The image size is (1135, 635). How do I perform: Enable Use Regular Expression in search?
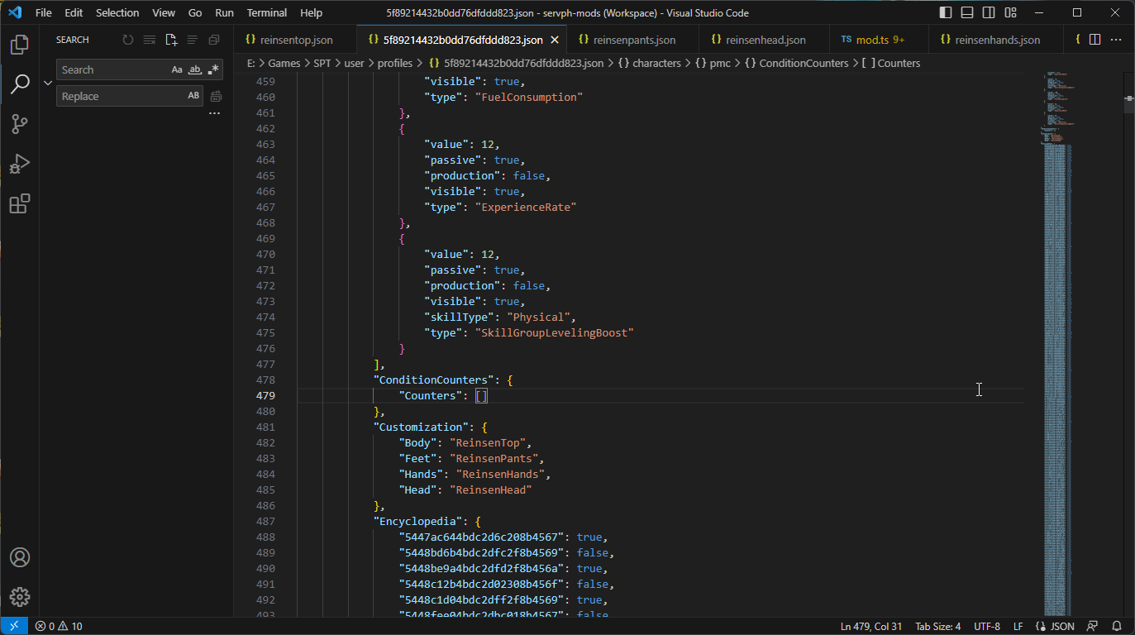pyautogui.click(x=213, y=70)
